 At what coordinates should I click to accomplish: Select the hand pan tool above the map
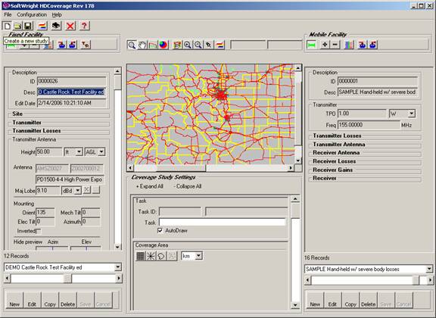point(142,45)
